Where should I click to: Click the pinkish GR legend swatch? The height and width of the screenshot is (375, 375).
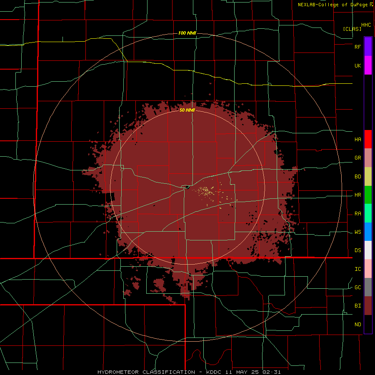pos(368,158)
